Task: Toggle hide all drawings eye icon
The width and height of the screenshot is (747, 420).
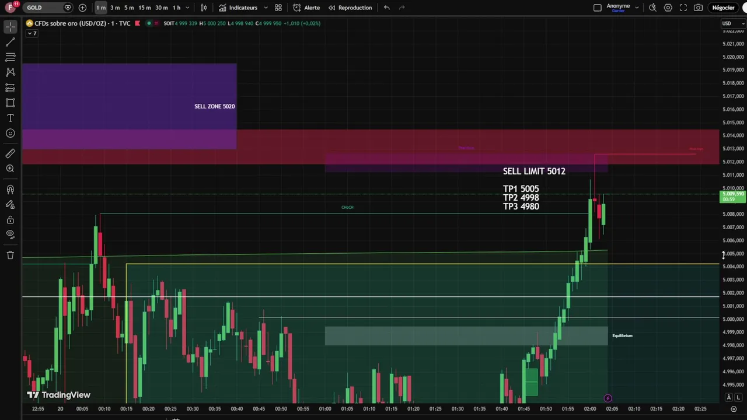Action: [10, 234]
